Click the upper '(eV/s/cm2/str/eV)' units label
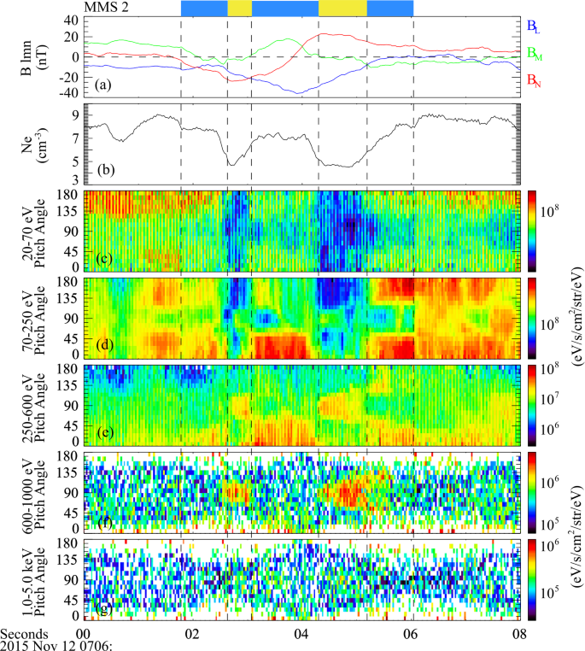585x651 pixels. 576,316
